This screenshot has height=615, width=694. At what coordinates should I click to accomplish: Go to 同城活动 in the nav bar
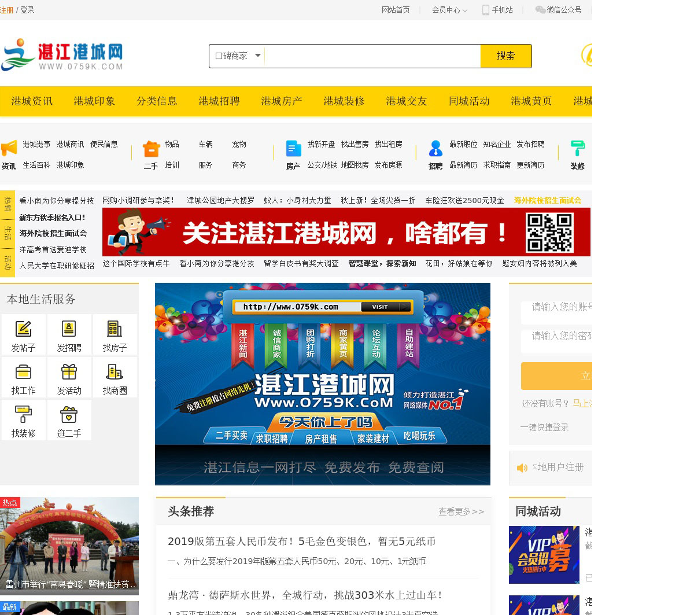coord(469,101)
